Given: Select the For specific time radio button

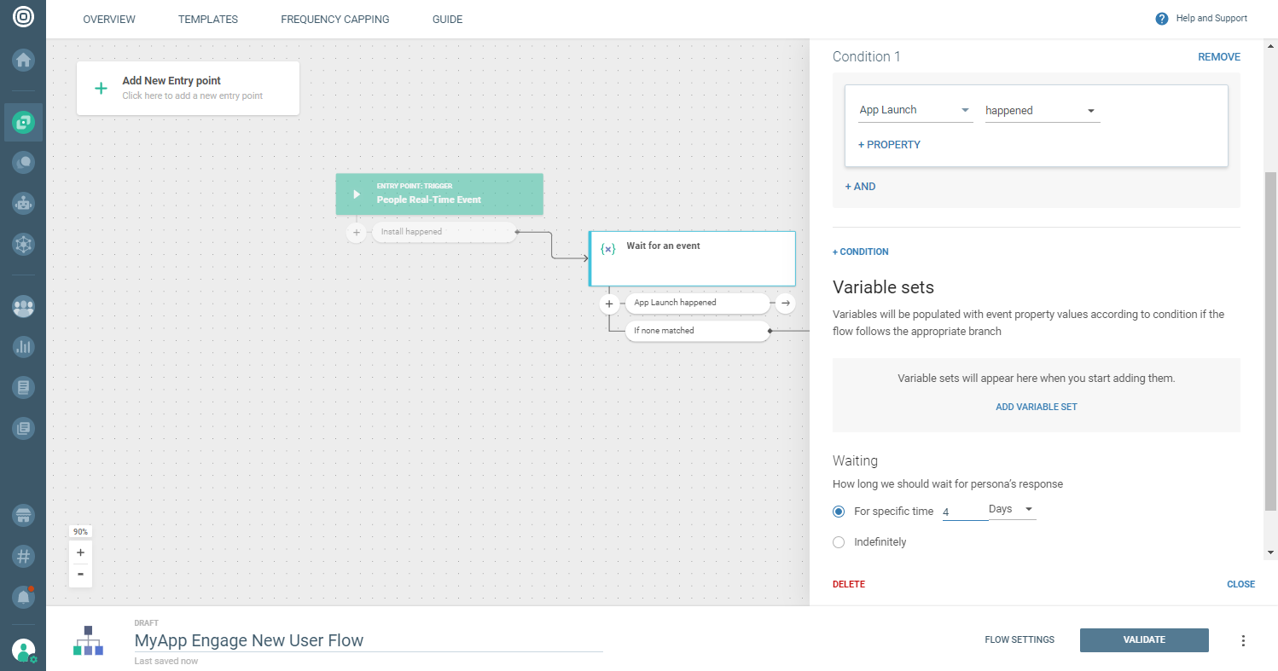Looking at the screenshot, I should [839, 512].
